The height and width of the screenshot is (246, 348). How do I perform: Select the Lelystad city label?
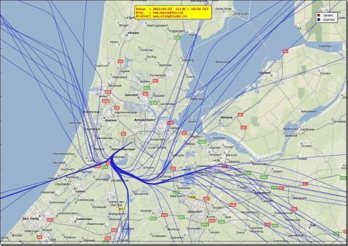click(264, 73)
